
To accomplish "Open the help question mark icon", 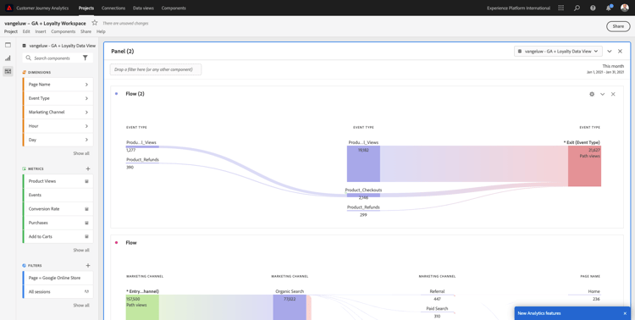I will [x=593, y=8].
